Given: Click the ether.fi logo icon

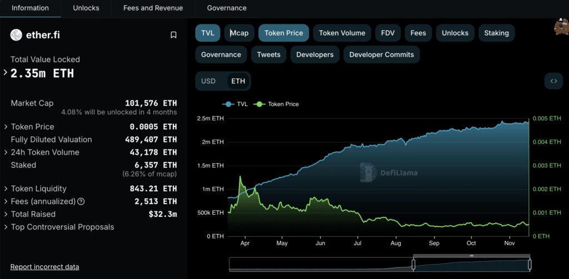Looking at the screenshot, I should (16, 35).
